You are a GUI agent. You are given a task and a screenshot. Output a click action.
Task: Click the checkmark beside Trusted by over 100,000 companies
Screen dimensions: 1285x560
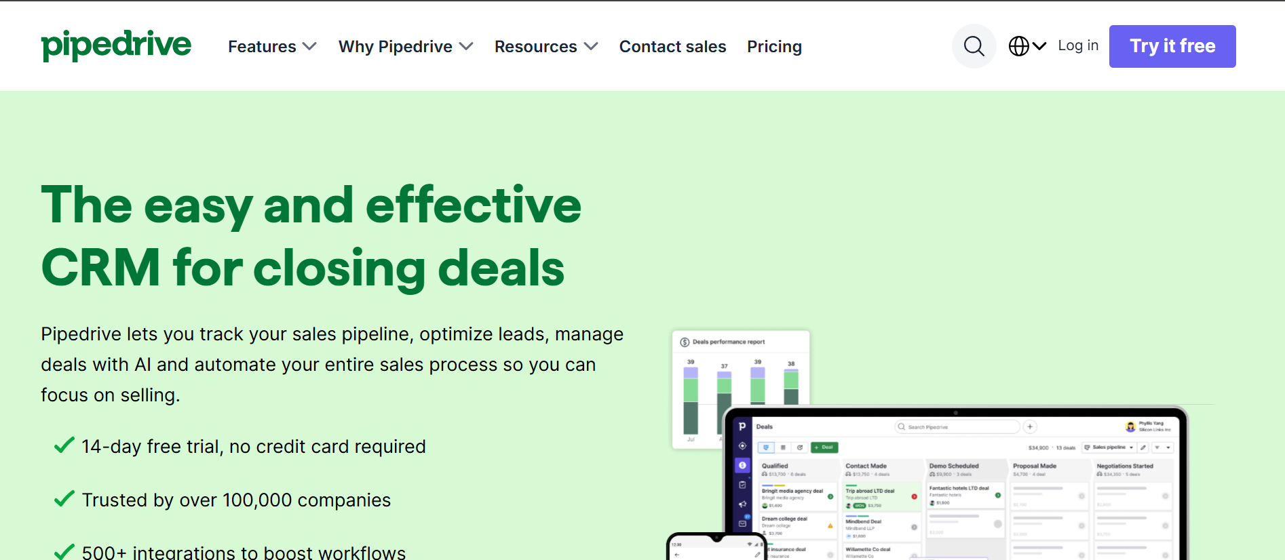click(64, 499)
